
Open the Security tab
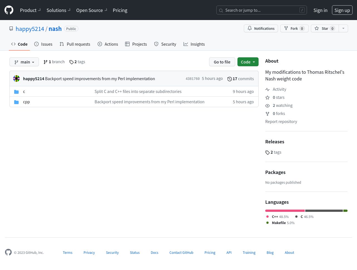coord(165,44)
